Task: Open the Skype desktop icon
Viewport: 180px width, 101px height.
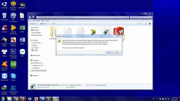Action: (13, 76)
